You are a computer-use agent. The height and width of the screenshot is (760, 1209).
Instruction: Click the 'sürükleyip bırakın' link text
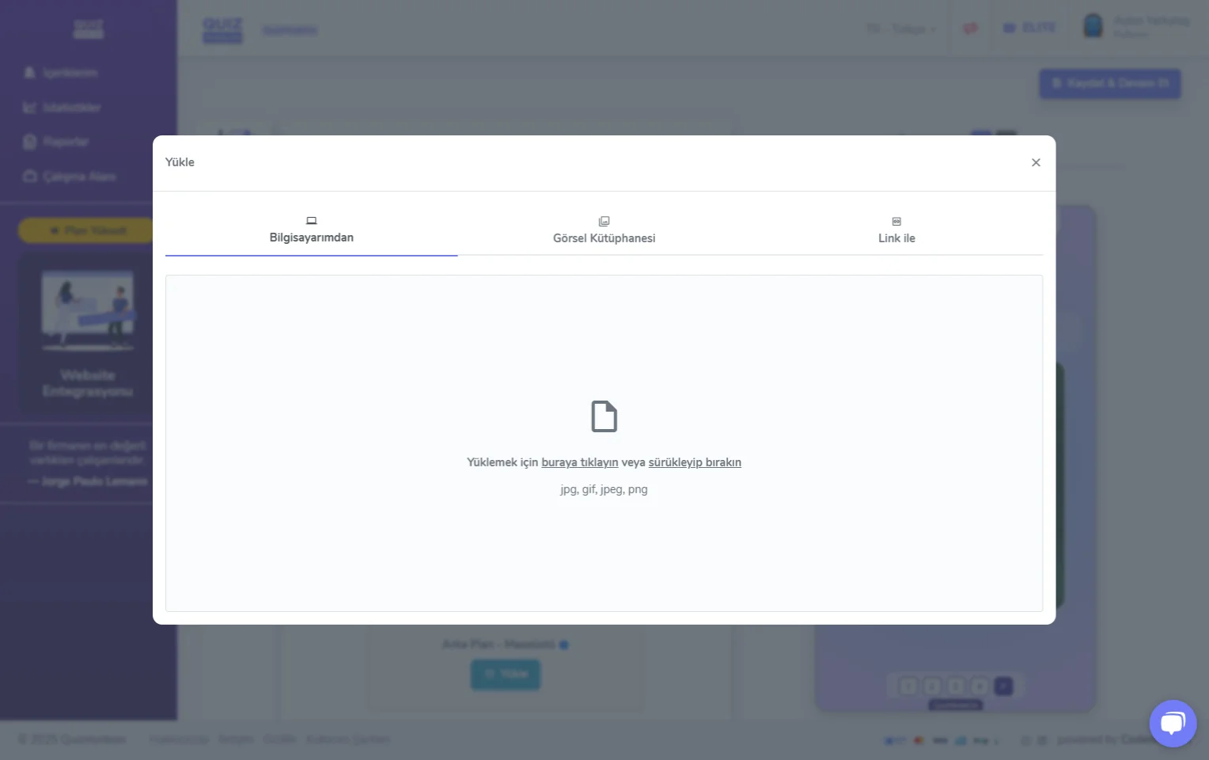tap(695, 462)
